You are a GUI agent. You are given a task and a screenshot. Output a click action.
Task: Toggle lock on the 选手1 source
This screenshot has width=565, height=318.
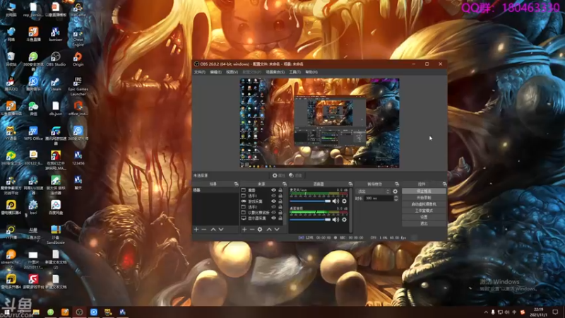pos(280,196)
